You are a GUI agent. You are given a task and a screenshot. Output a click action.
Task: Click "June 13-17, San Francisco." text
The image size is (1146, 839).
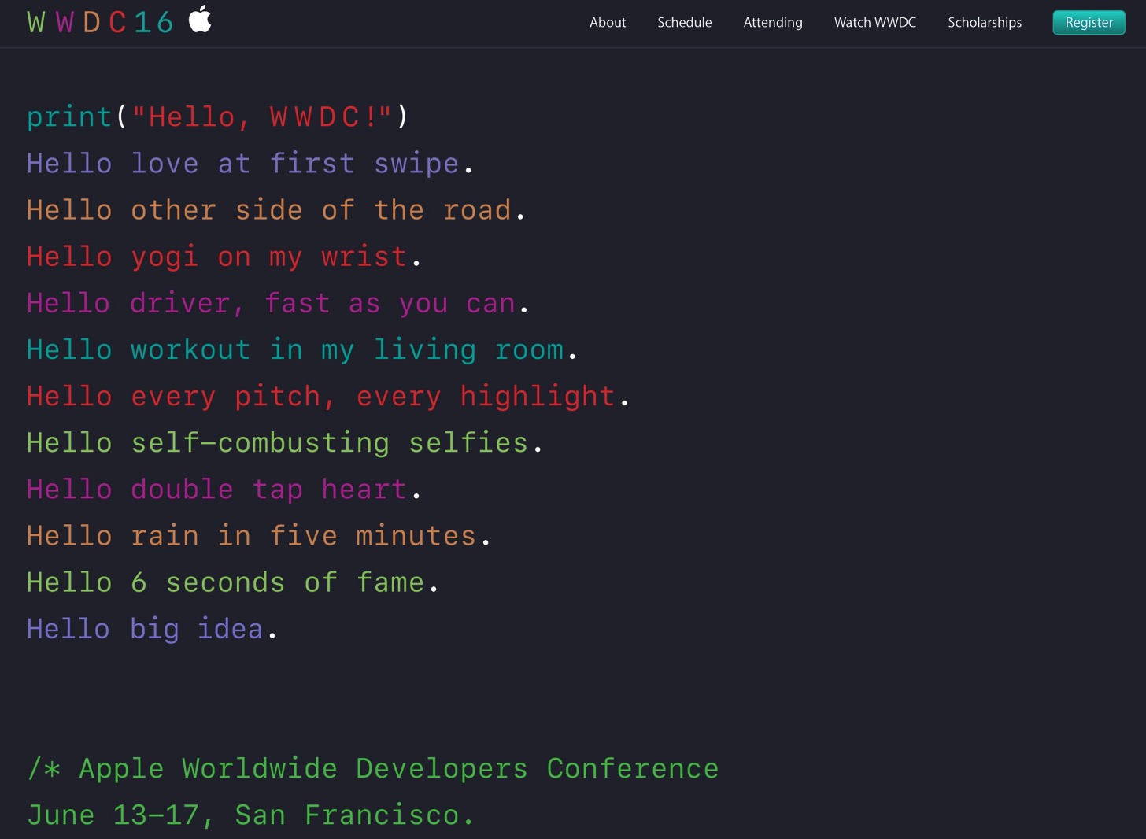coord(250,815)
